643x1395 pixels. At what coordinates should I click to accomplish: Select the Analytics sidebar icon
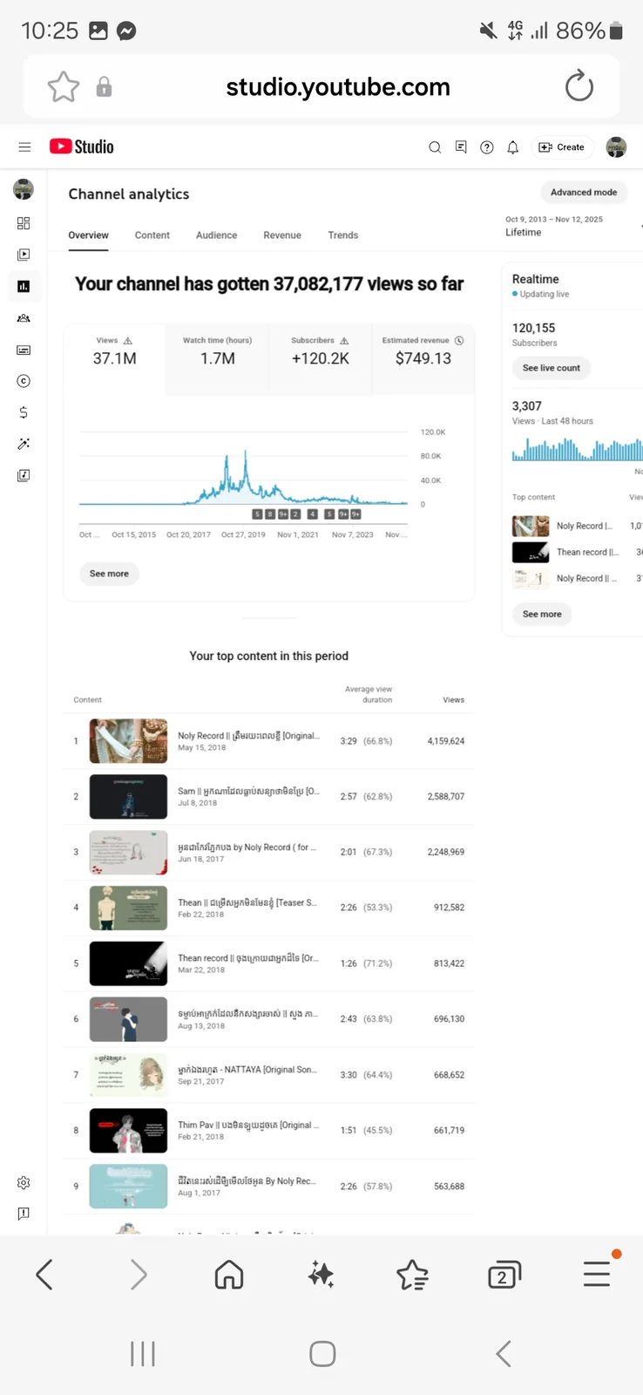(24, 286)
